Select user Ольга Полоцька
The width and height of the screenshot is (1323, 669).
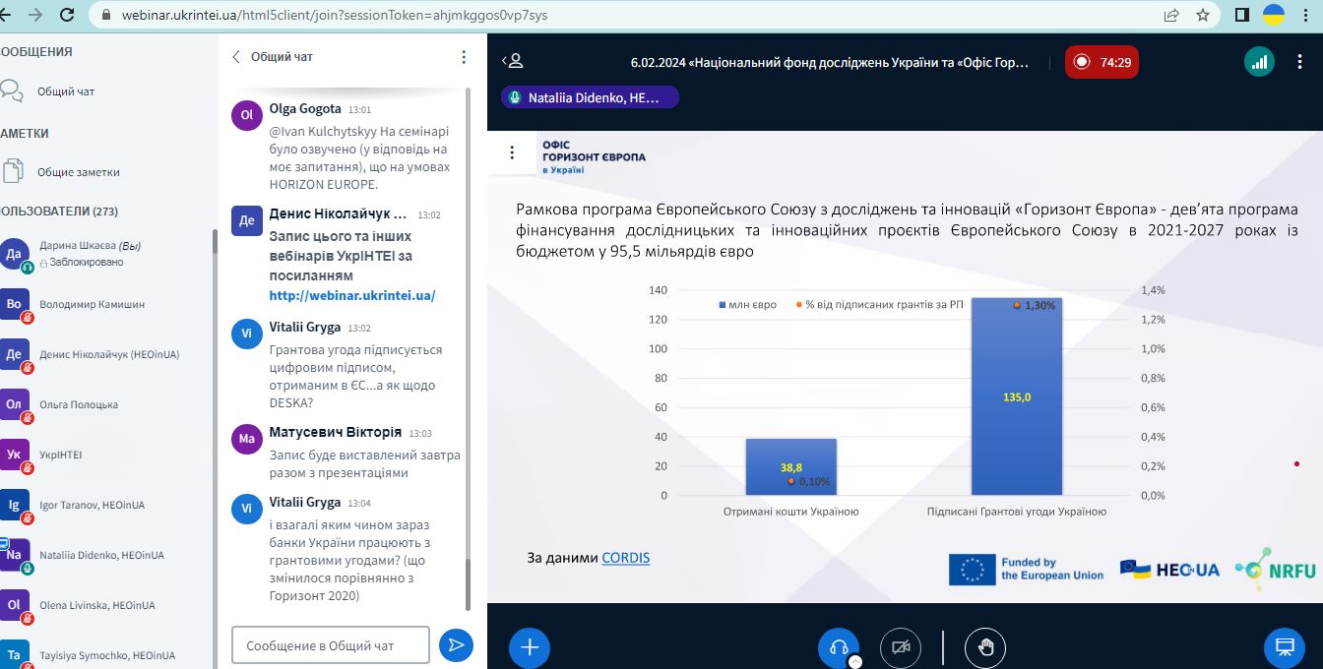(104, 404)
